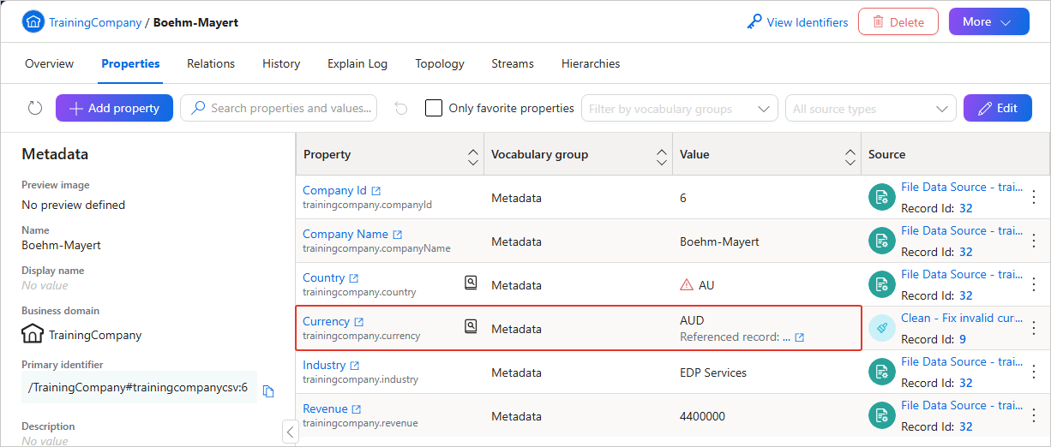Open Record Id 9 link
This screenshot has height=447, width=1051.
tap(962, 339)
